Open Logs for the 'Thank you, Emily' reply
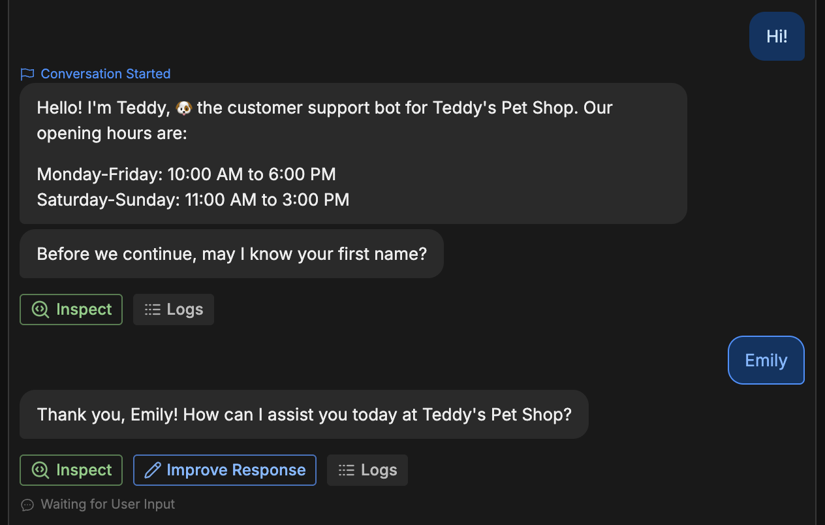The height and width of the screenshot is (525, 825). point(367,470)
